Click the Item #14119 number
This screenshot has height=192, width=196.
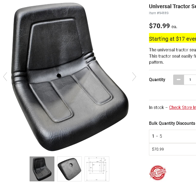(159, 13)
